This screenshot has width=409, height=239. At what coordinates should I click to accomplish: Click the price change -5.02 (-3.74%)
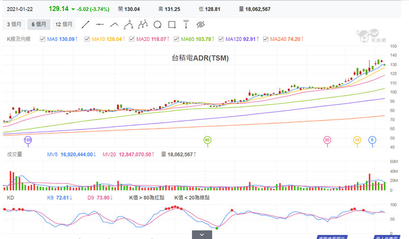[93, 9]
